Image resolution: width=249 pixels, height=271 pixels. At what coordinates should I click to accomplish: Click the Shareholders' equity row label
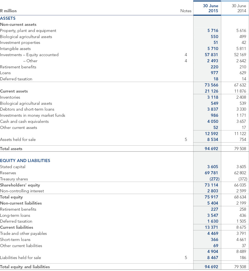(x=20, y=185)
